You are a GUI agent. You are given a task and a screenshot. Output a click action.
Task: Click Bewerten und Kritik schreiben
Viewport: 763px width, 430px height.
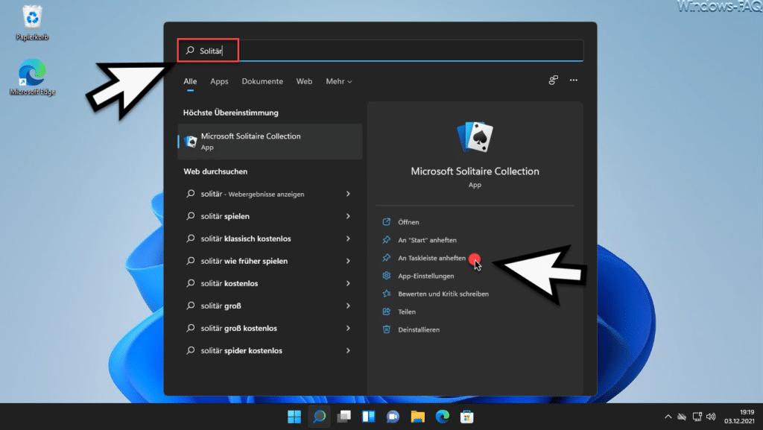pyautogui.click(x=443, y=294)
